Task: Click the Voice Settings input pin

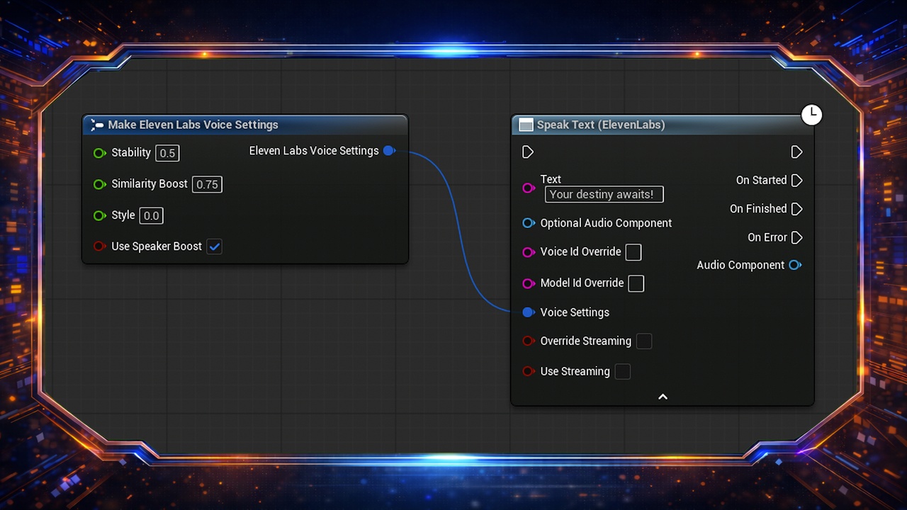Action: (528, 312)
